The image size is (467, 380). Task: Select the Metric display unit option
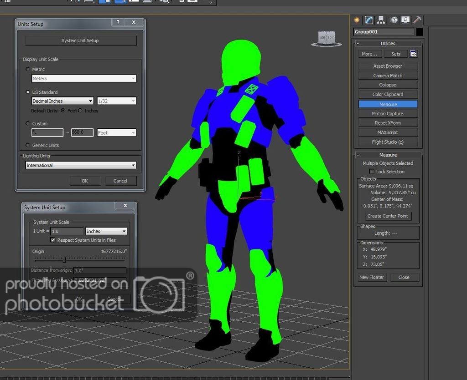28,69
